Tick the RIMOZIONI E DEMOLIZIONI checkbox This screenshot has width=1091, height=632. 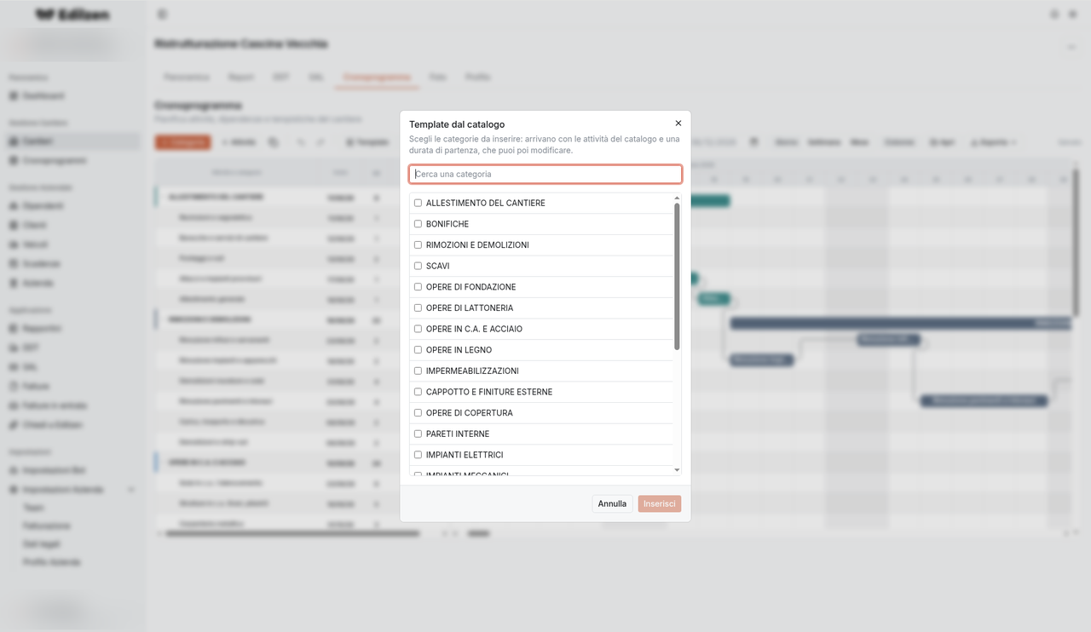tap(418, 245)
